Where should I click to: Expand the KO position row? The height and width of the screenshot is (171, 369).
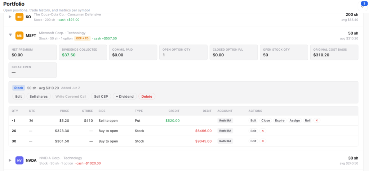point(10,17)
